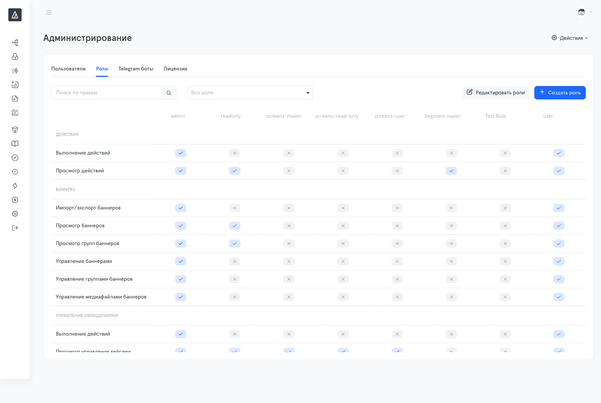
Task: Switch to the Telegram боты tab
Action: (x=136, y=69)
